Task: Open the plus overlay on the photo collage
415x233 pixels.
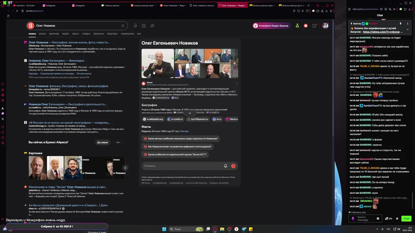Action: (234, 63)
